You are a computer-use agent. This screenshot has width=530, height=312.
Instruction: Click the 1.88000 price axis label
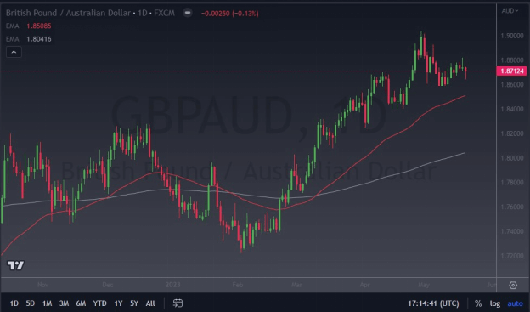pyautogui.click(x=512, y=60)
